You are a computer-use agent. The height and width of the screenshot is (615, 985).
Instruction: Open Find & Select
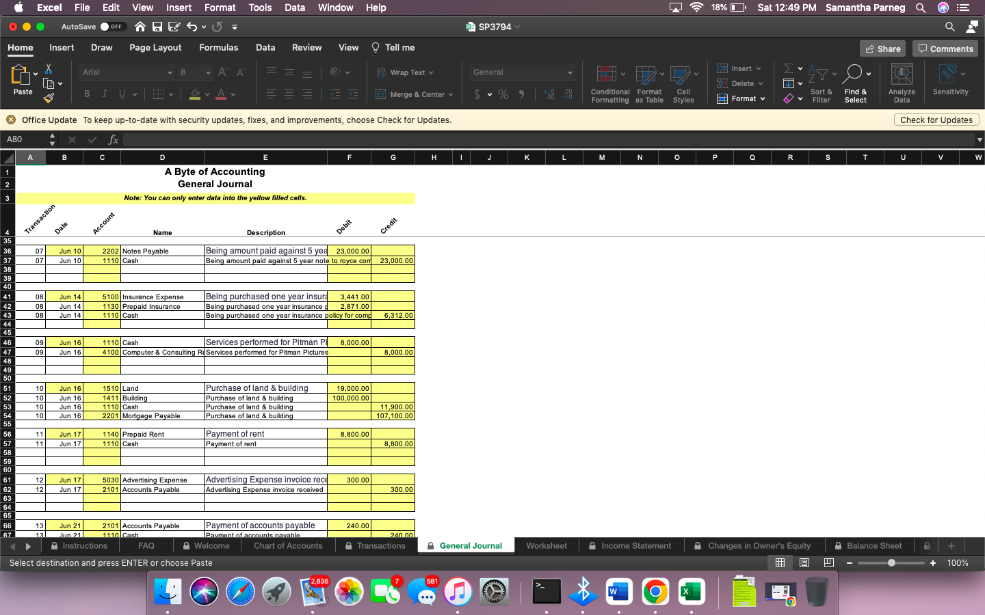(x=856, y=84)
